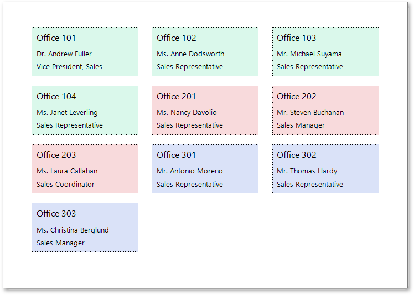Click the Vice President, Sales title
Screen dimensions: 414x295
click(69, 67)
